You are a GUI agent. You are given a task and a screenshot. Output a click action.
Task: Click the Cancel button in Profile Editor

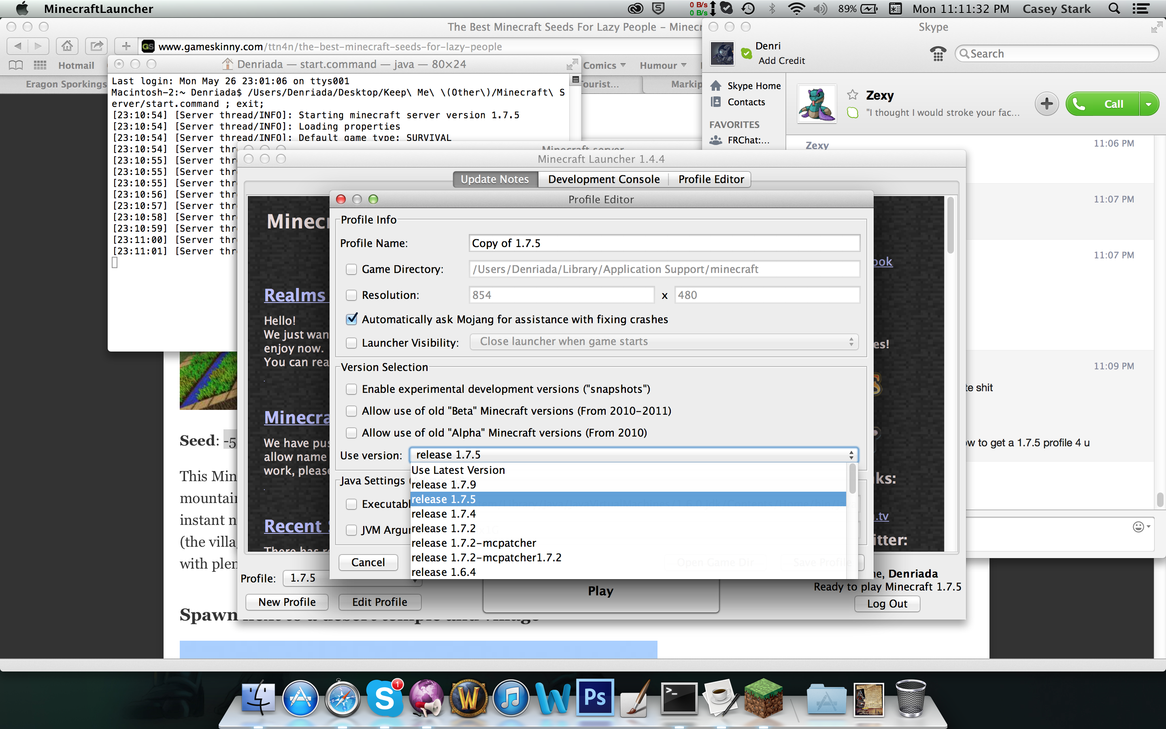(x=368, y=562)
